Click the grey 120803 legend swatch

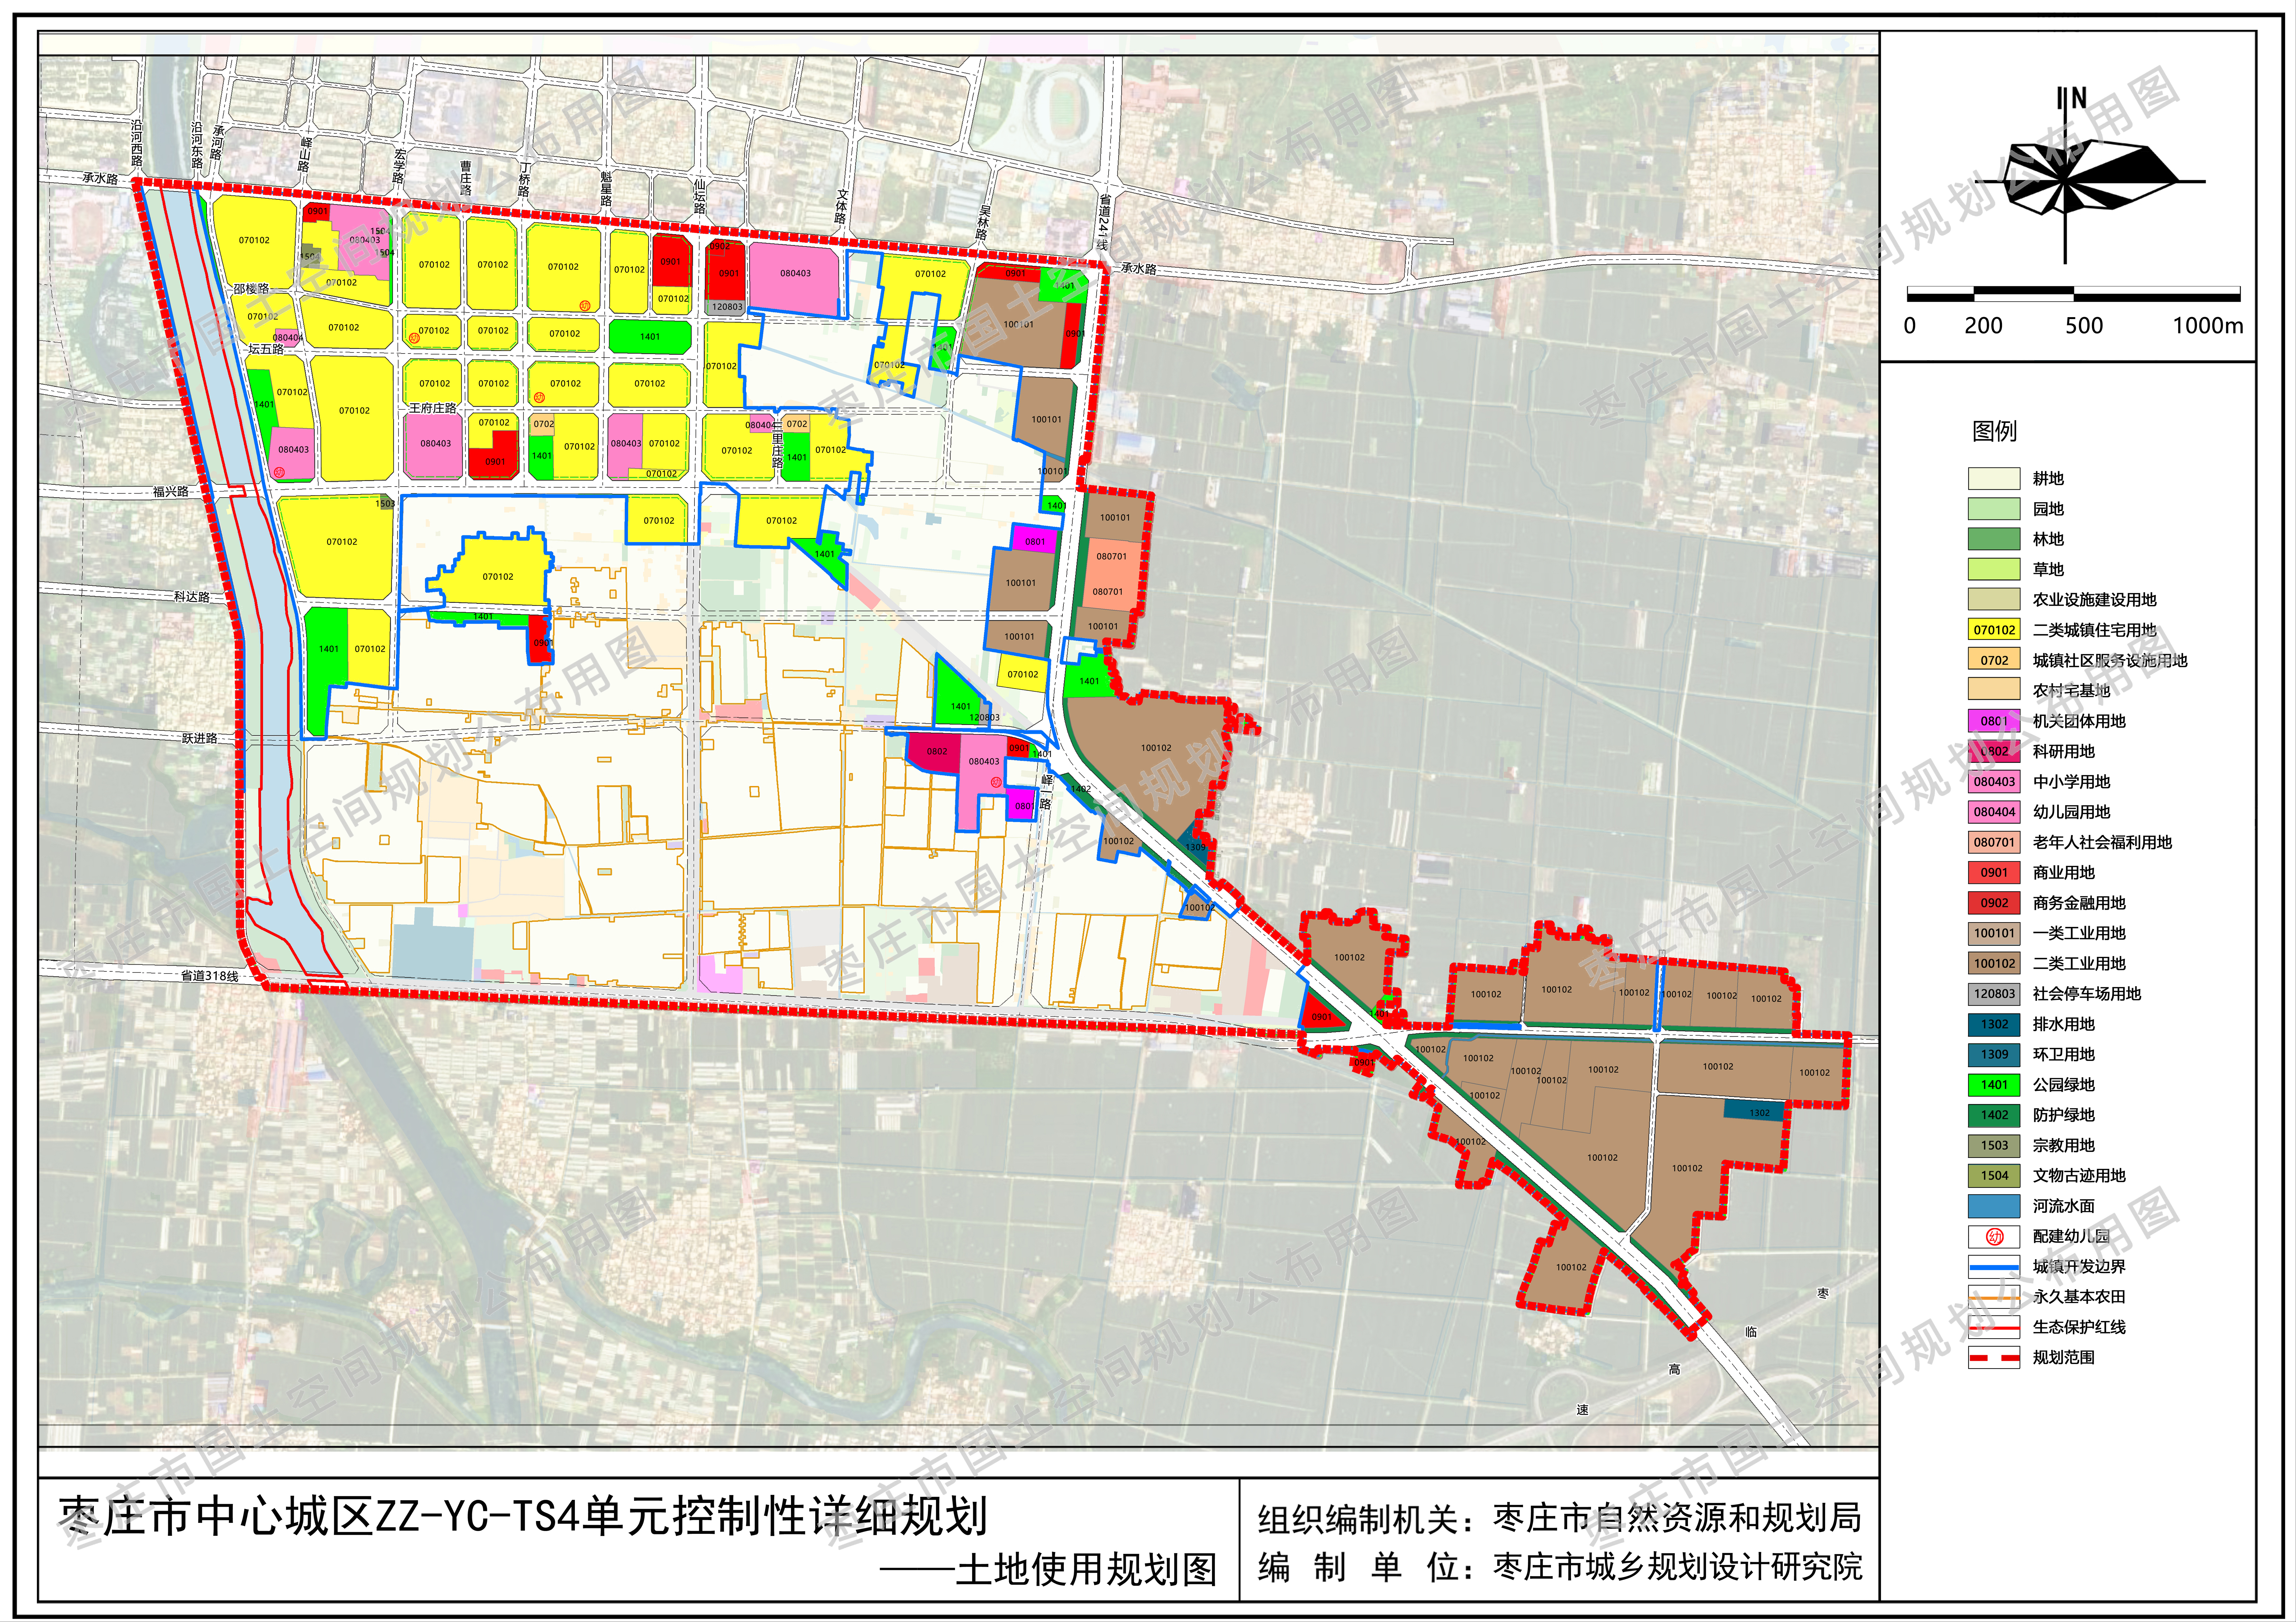1994,994
